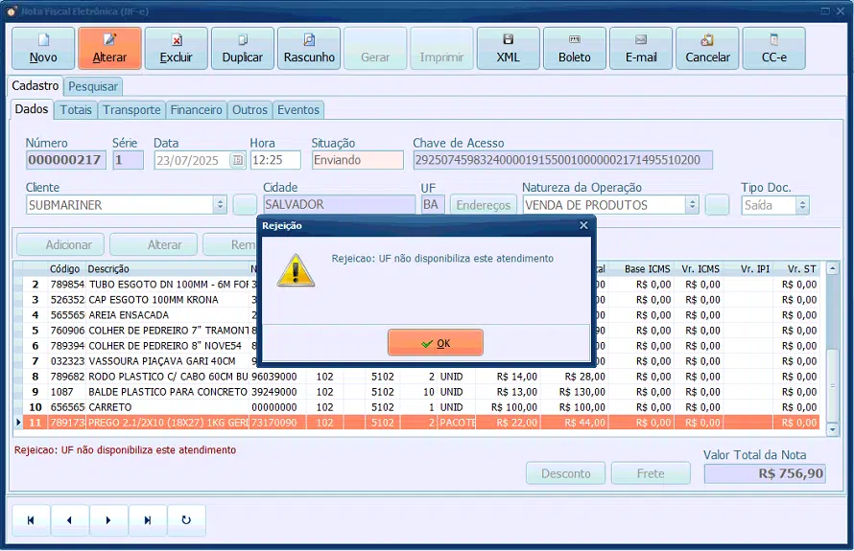Export the note via XML button
This screenshot has height=551, width=854.
(x=509, y=49)
